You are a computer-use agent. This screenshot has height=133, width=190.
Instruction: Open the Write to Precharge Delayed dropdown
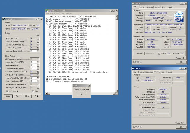tap(38, 68)
